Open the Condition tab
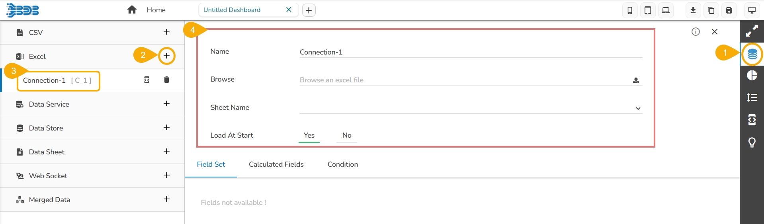 pyautogui.click(x=342, y=164)
